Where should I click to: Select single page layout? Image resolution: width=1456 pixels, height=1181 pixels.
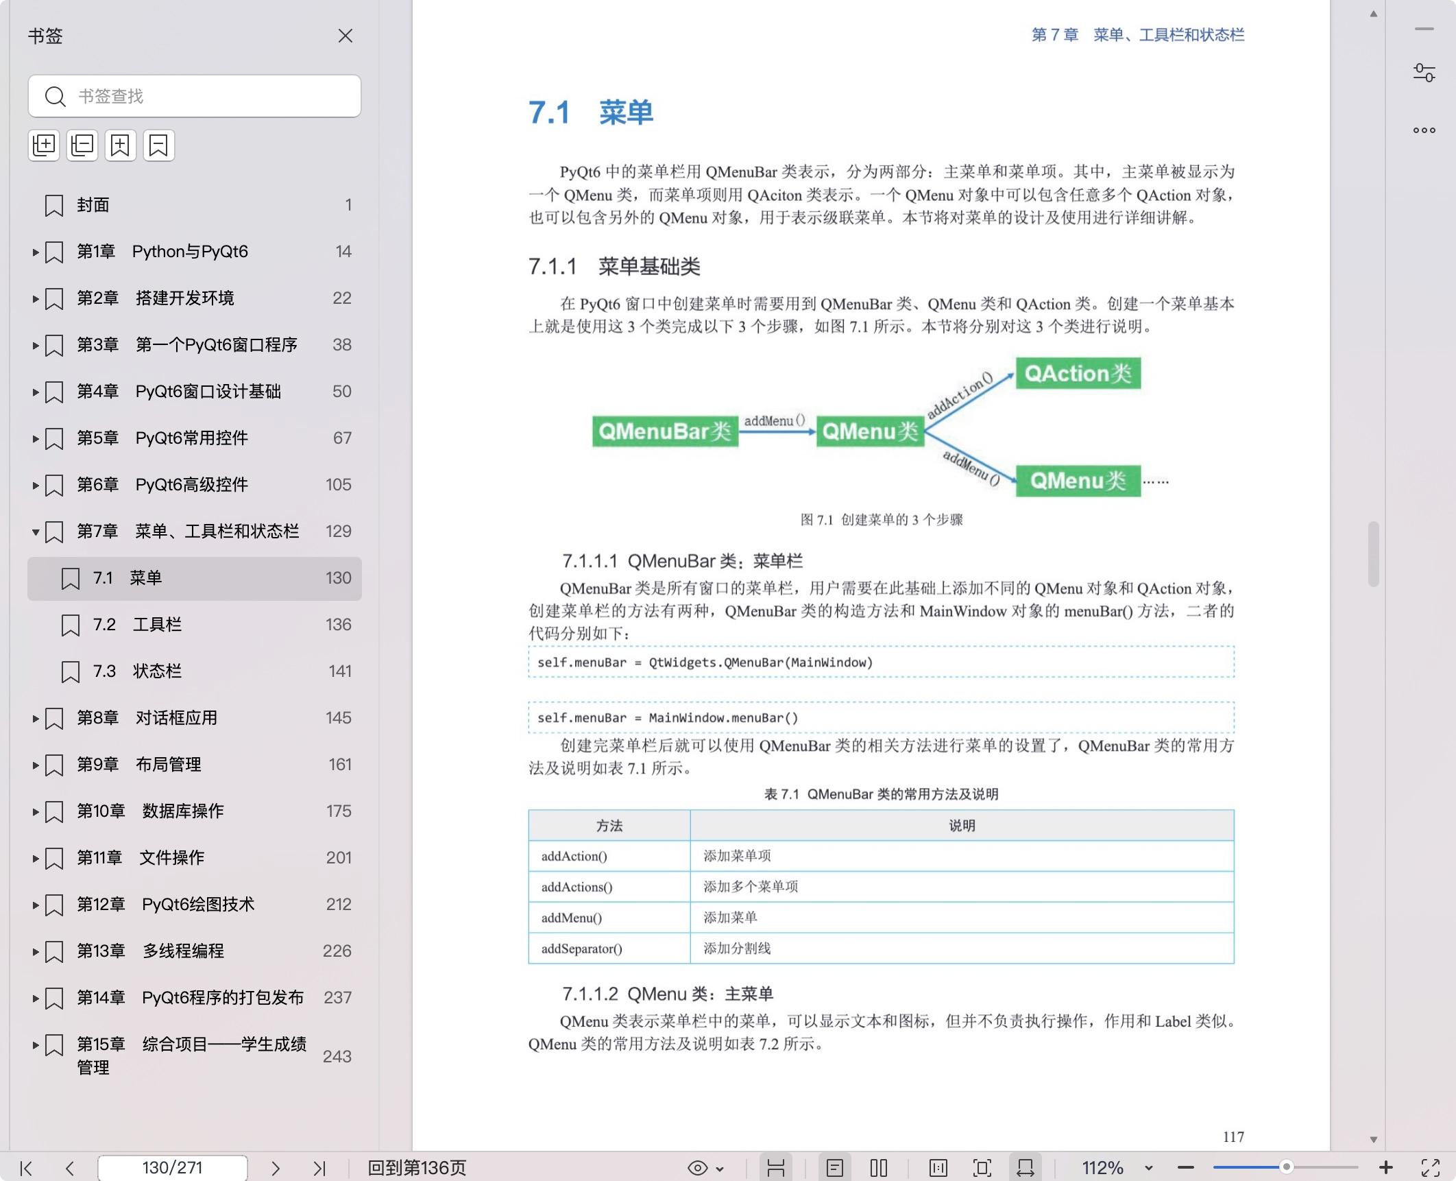(835, 1168)
